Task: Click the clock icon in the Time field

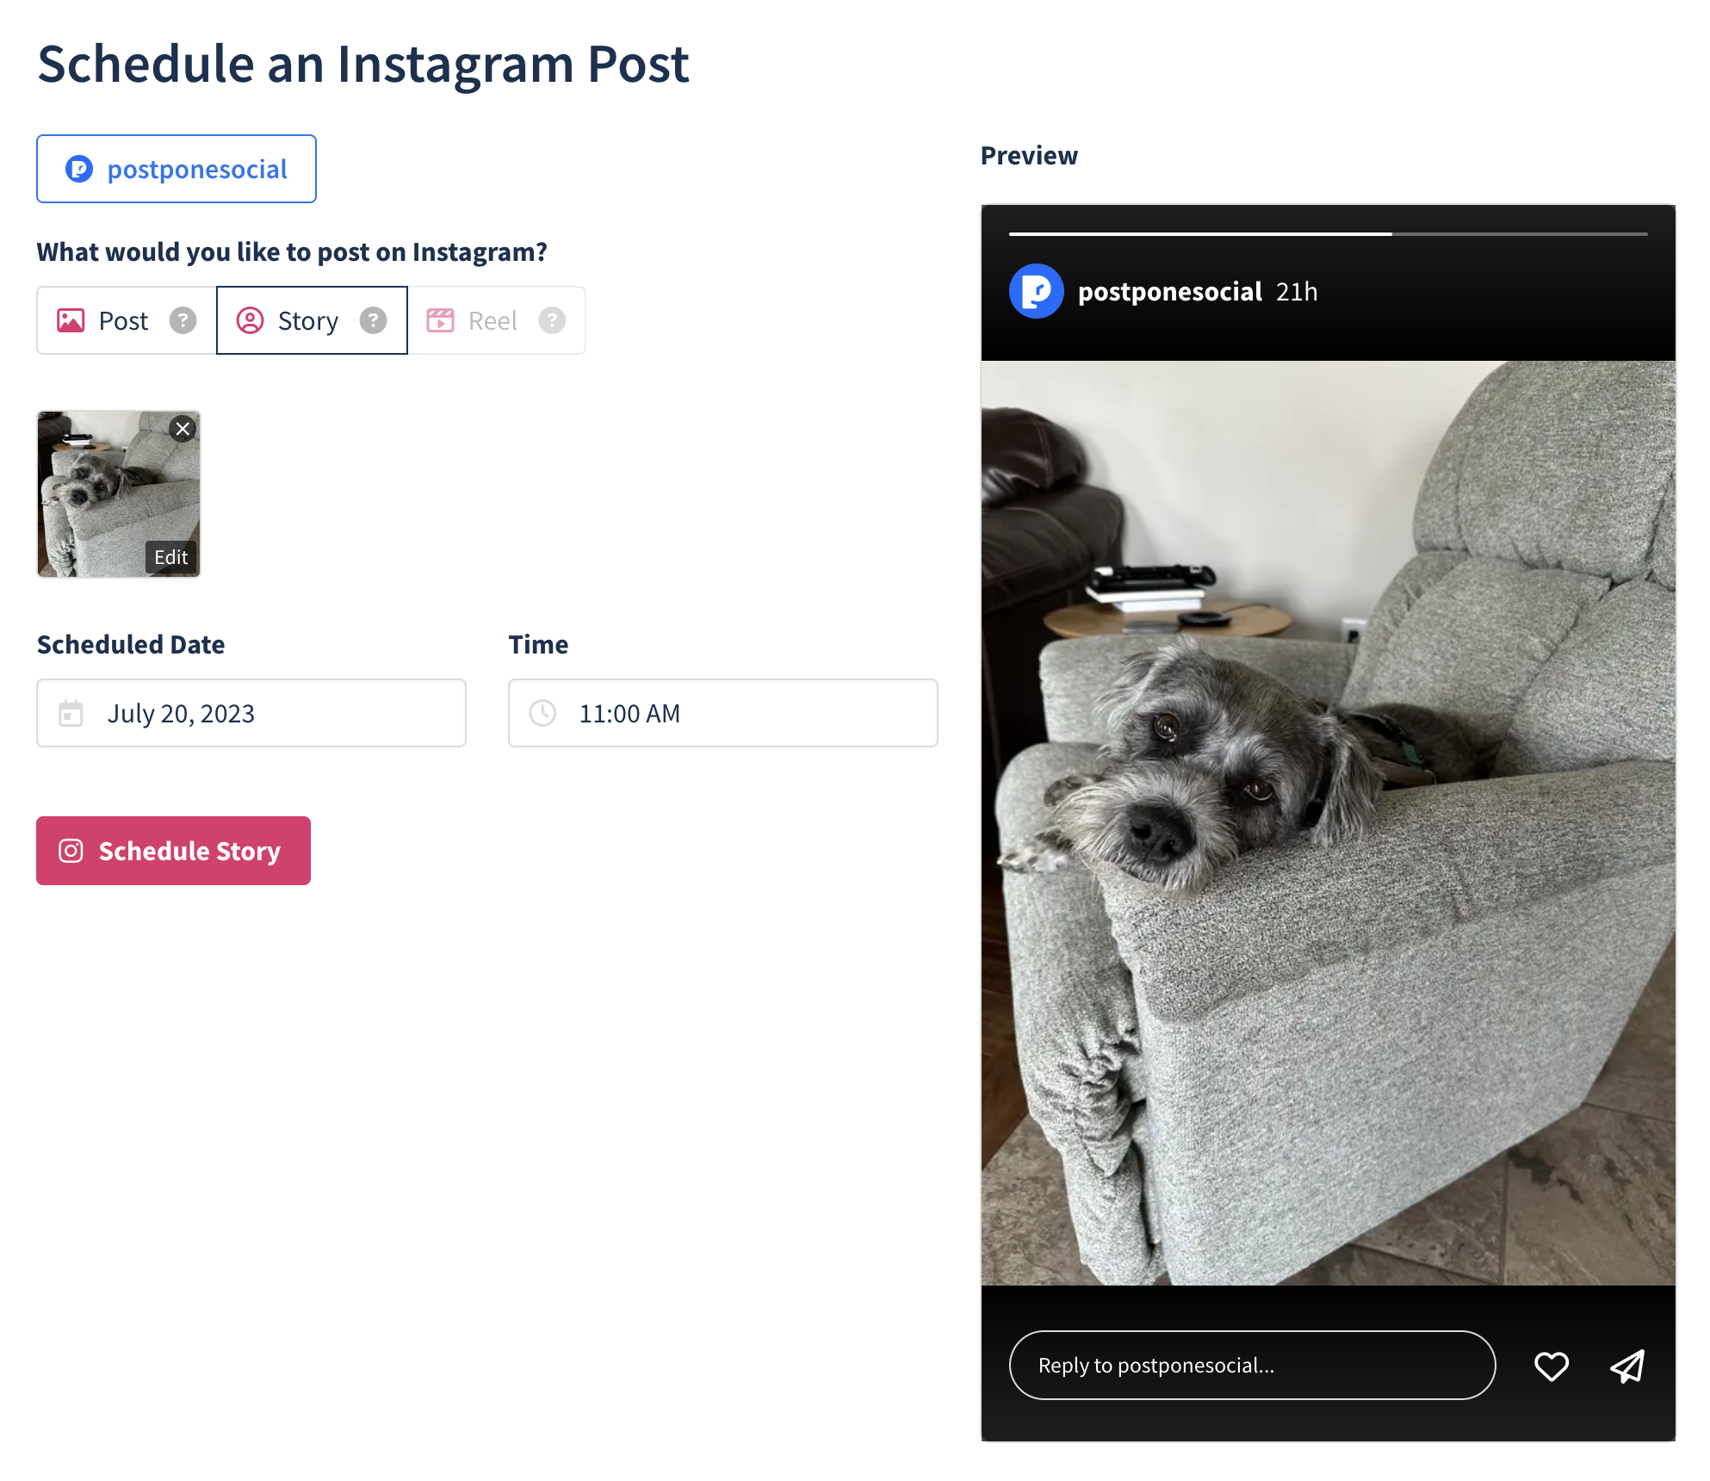Action: tap(543, 713)
